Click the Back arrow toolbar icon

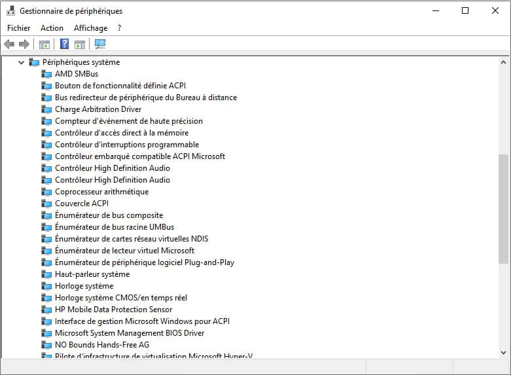[x=9, y=44]
